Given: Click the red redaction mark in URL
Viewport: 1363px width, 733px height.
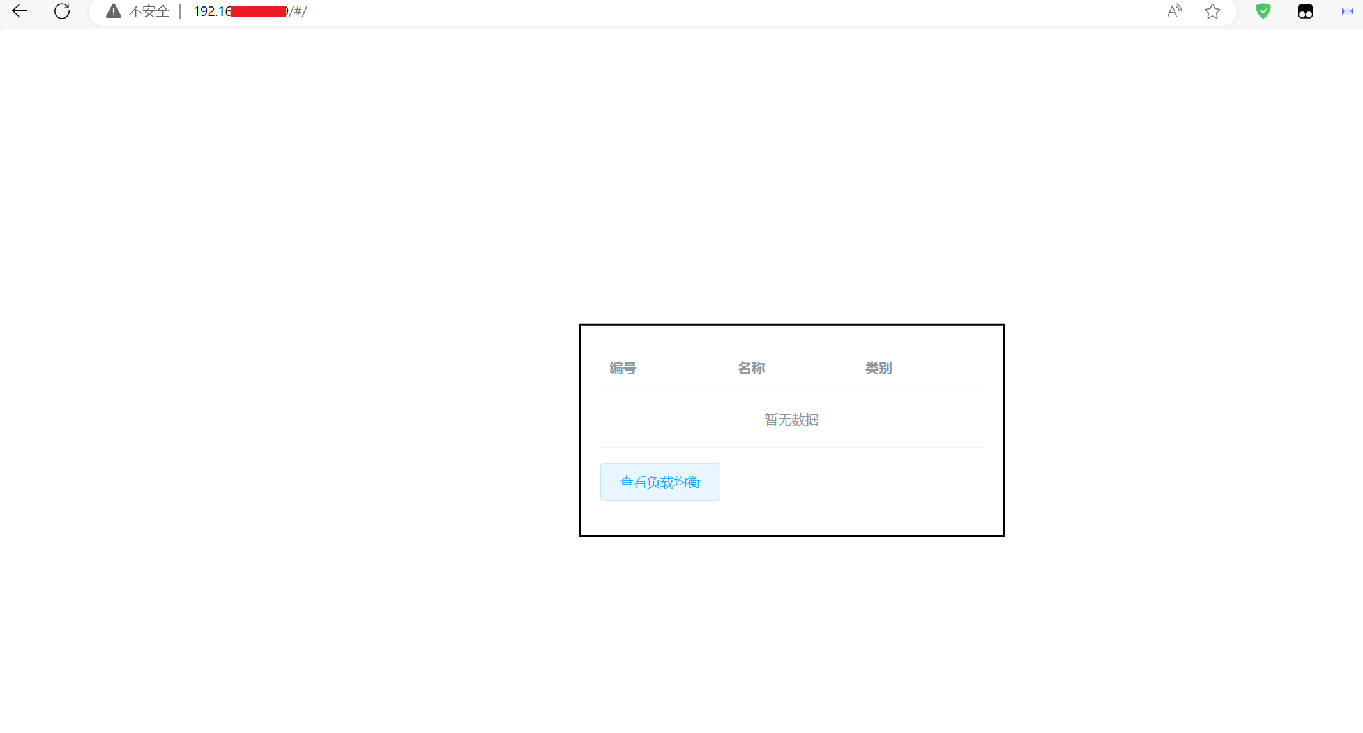Looking at the screenshot, I should pyautogui.click(x=259, y=11).
